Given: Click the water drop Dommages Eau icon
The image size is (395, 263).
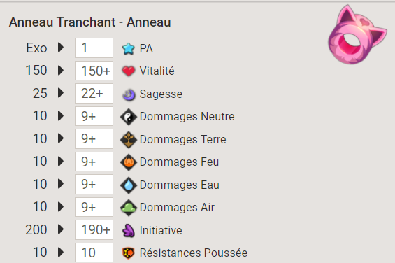Looking at the screenshot, I should [129, 185].
